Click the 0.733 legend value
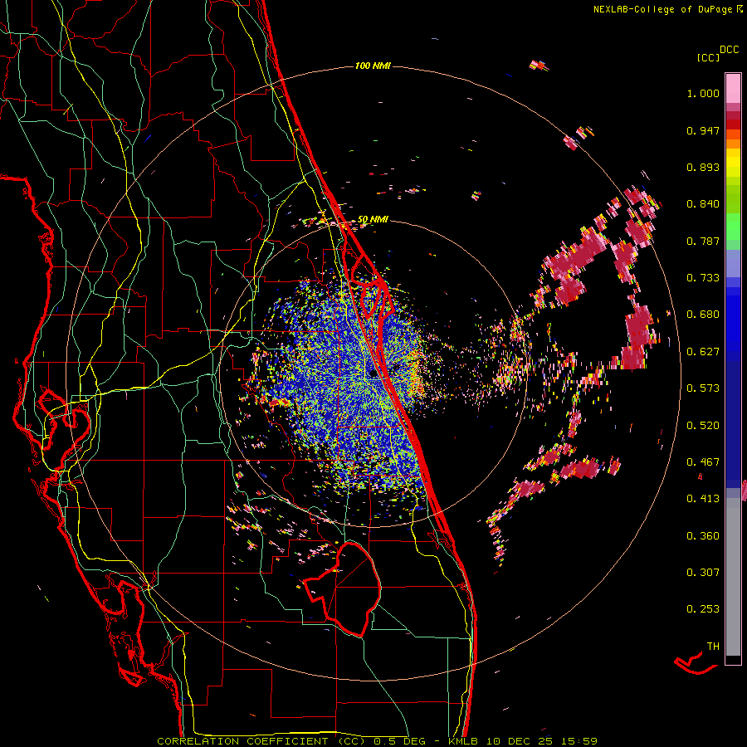Image resolution: width=747 pixels, height=747 pixels. [703, 278]
